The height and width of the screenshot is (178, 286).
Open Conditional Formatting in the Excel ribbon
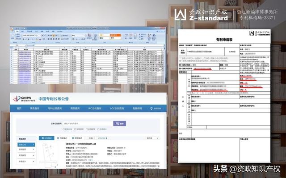(89, 36)
